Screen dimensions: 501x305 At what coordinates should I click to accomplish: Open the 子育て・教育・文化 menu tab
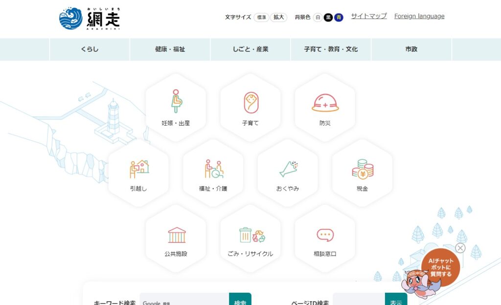pos(331,49)
